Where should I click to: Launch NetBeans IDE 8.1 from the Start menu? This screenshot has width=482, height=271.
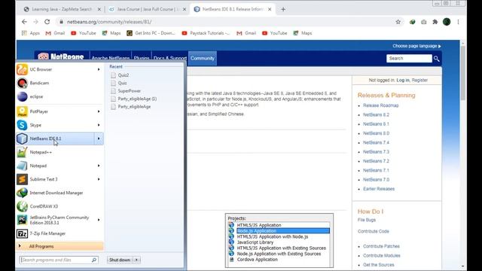click(x=55, y=139)
